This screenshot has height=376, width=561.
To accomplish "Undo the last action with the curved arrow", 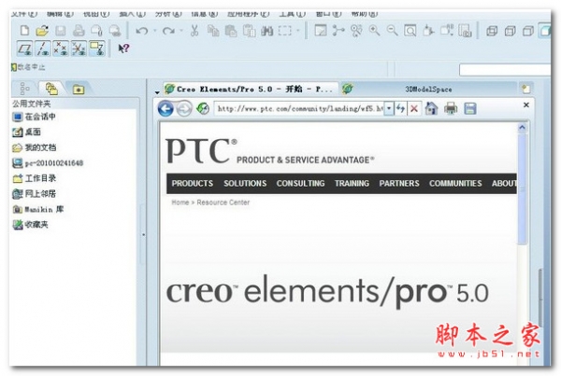I will tap(142, 31).
